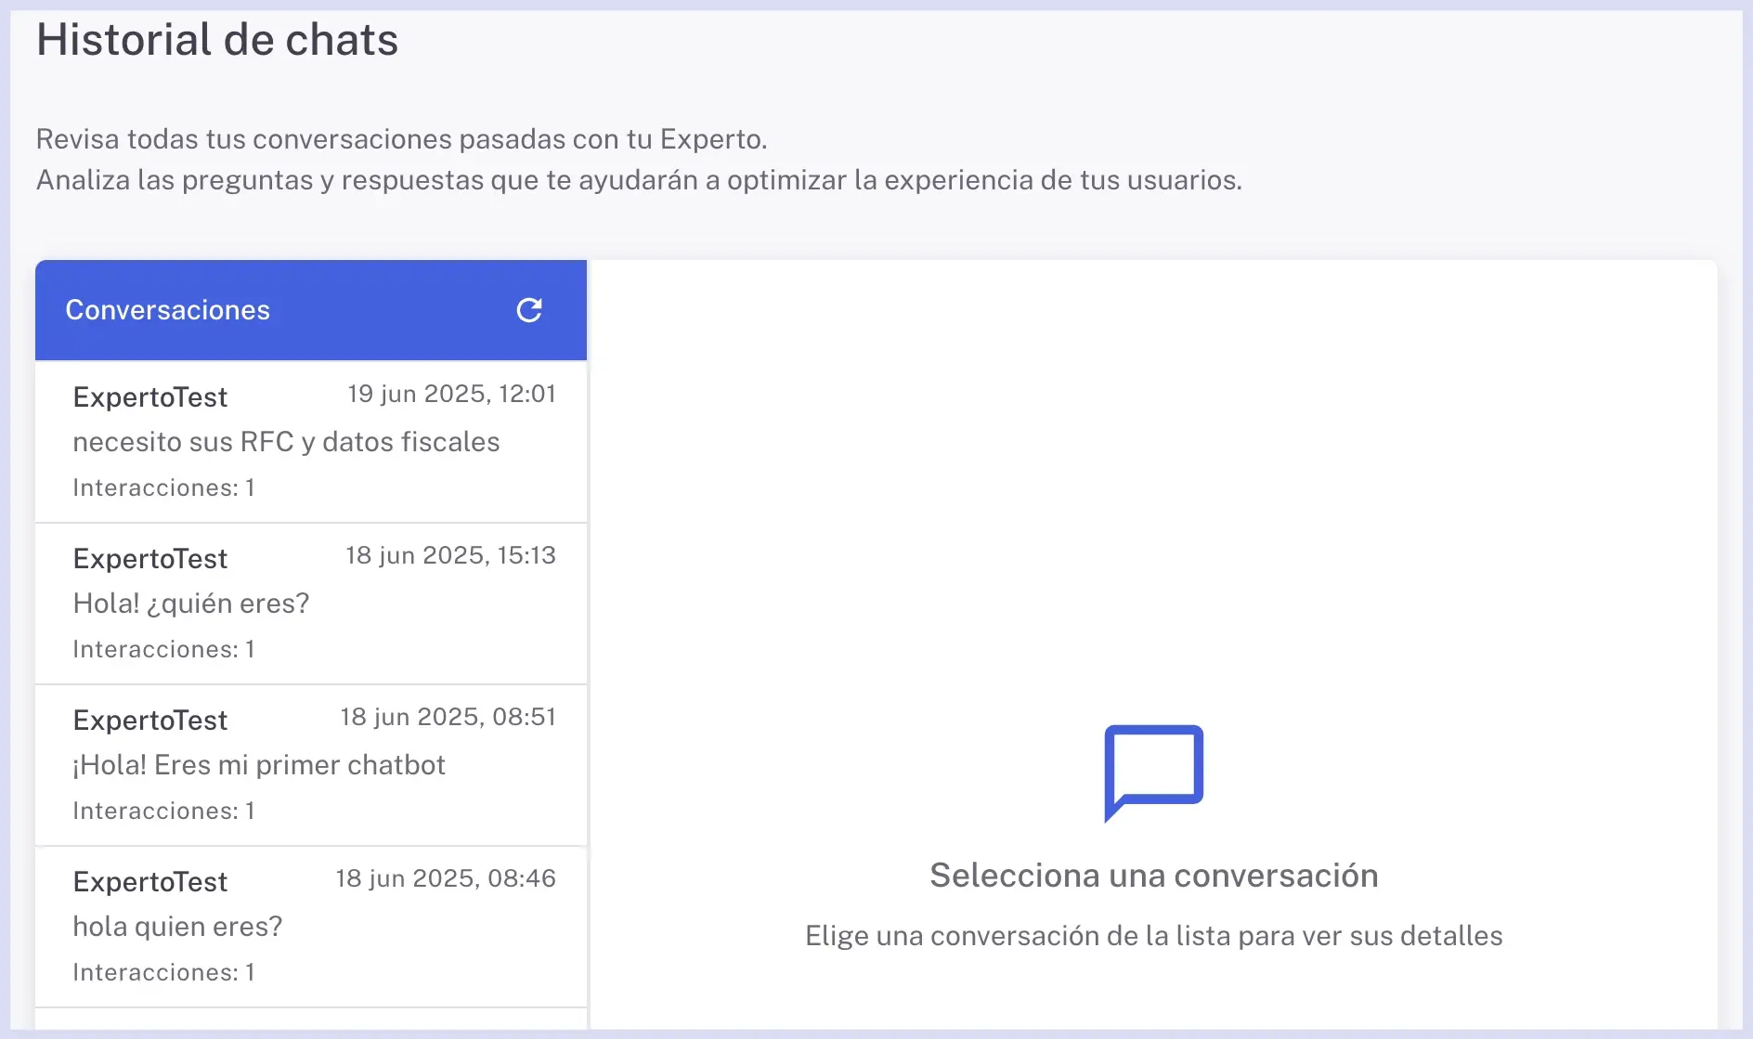
Task: Open conversation "necesito sus RFC y datos fiscales"
Action: (311, 442)
